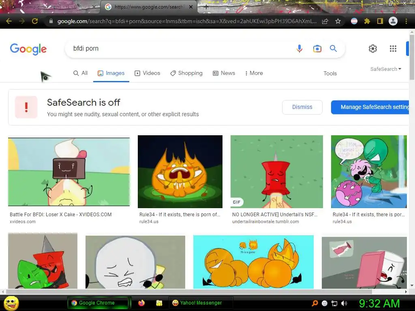Open a new tab with the plus button
The width and height of the screenshot is (415, 311).
[x=206, y=7]
